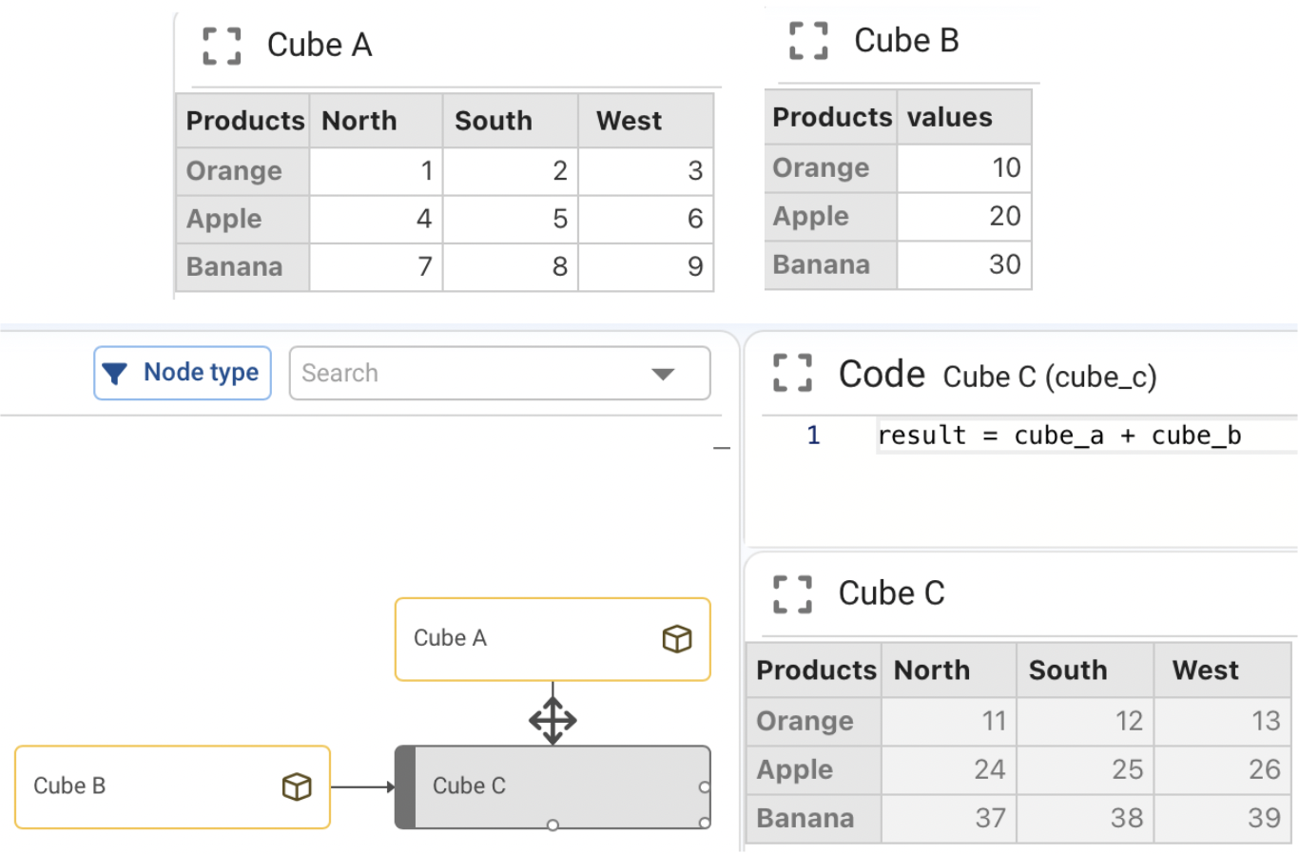Viewport: 1299px width, 854px height.
Task: Maximize the Cube C results panel
Action: (x=792, y=593)
